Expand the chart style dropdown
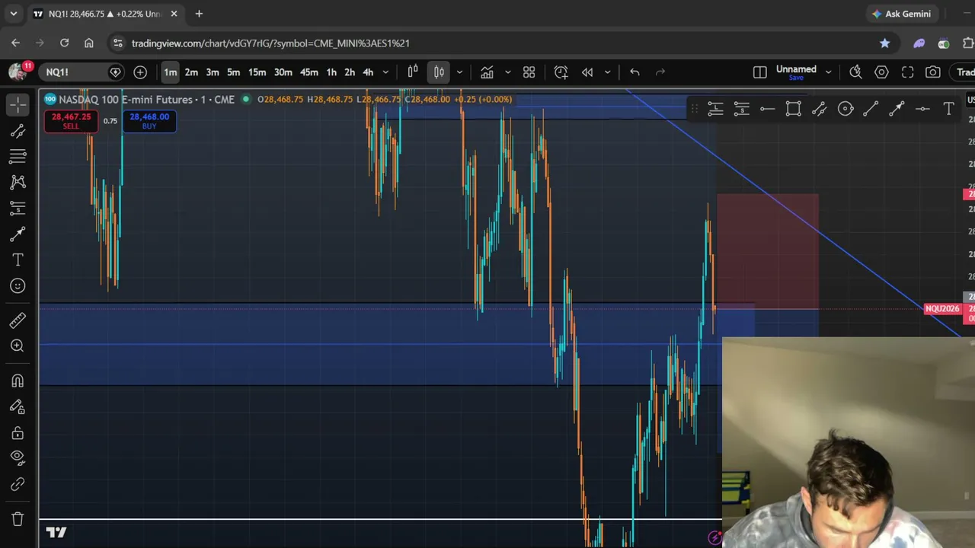Screen dimensions: 975x548 pos(459,72)
